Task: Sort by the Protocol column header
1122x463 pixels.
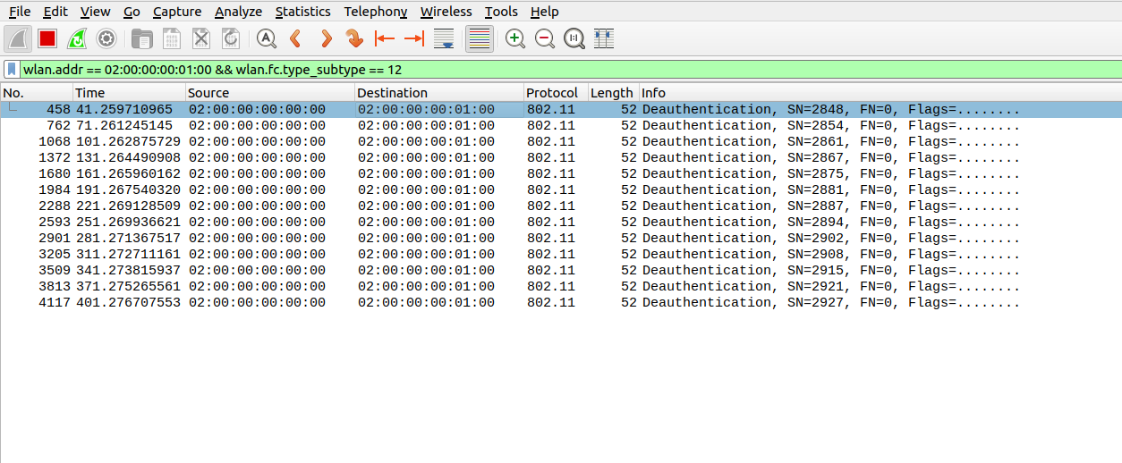Action: pos(552,93)
